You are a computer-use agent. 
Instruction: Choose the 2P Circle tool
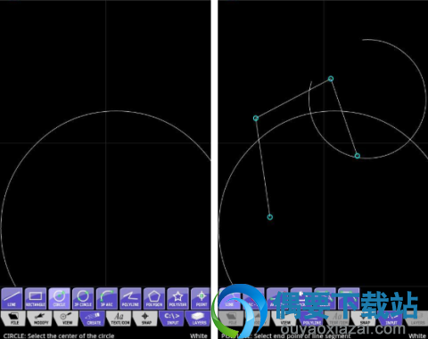tap(83, 298)
